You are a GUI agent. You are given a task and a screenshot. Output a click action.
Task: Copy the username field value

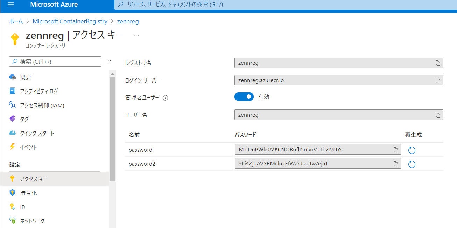coord(438,115)
